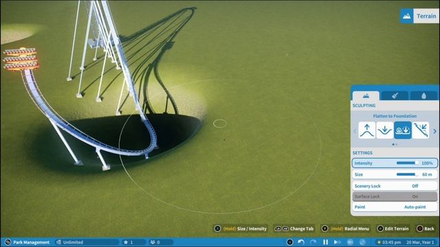Image resolution: width=440 pixels, height=247 pixels.
Task: Click the 20 Mar, Year 1 date
Action: click(x=420, y=242)
